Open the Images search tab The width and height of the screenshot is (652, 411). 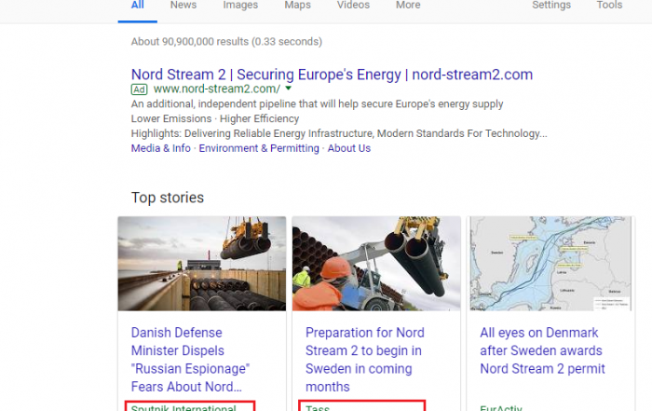coord(240,6)
